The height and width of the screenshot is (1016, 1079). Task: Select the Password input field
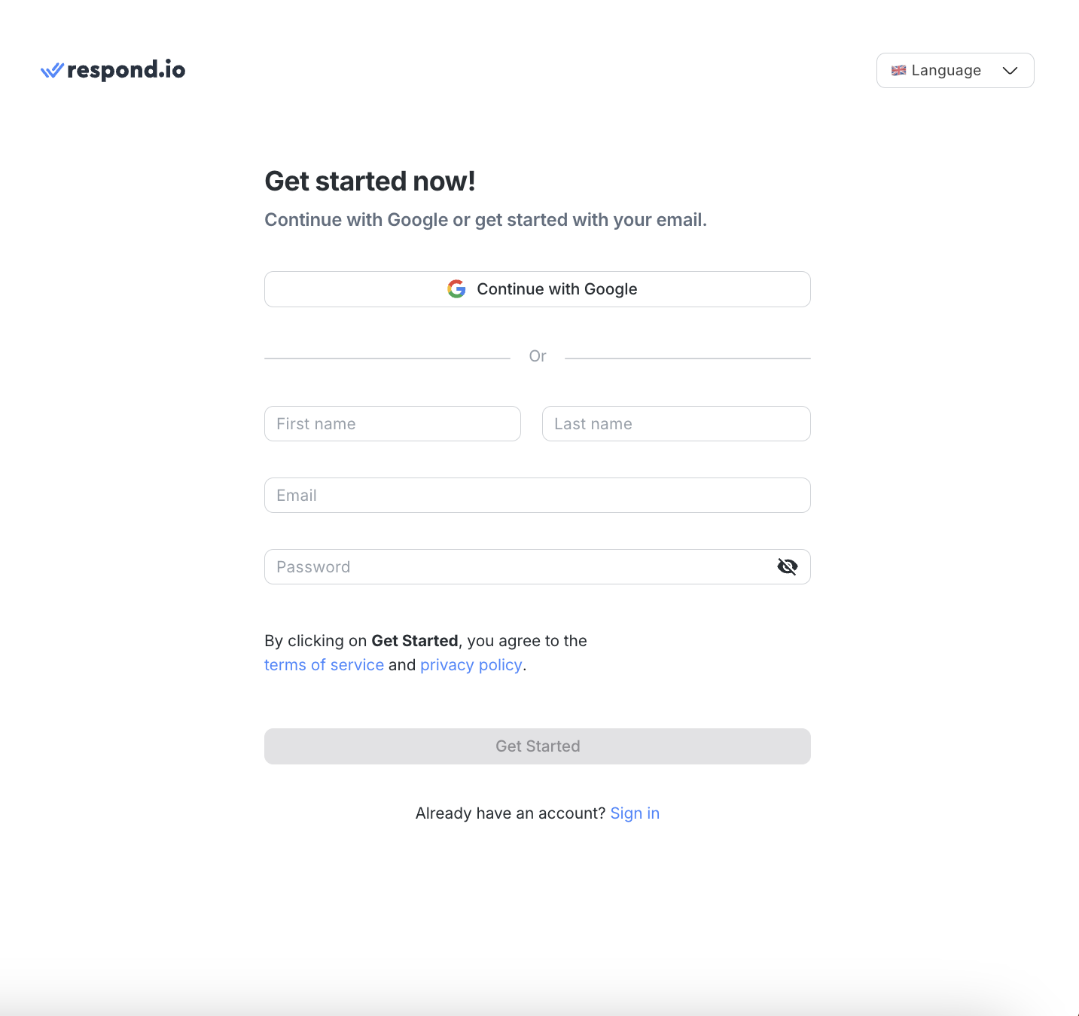(520, 567)
